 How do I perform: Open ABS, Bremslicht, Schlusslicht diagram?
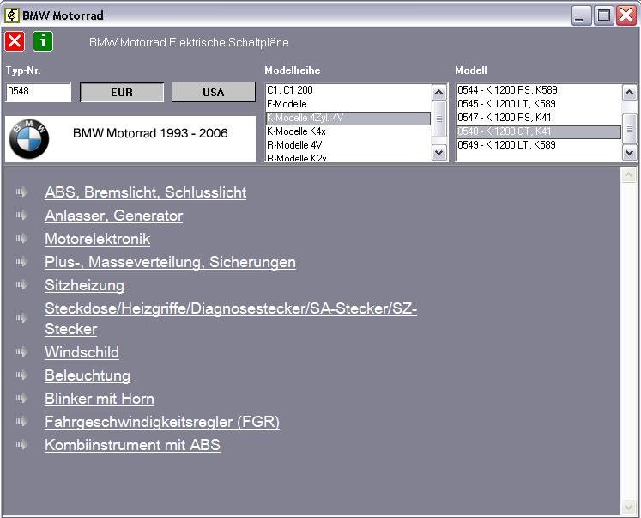(x=146, y=192)
